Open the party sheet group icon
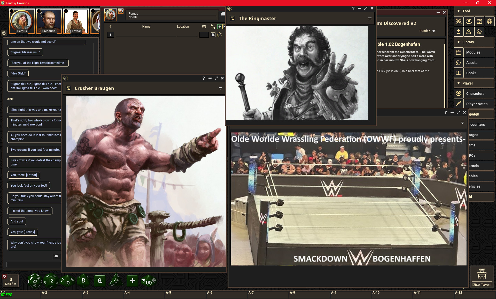This screenshot has height=299, width=496. pos(469,21)
